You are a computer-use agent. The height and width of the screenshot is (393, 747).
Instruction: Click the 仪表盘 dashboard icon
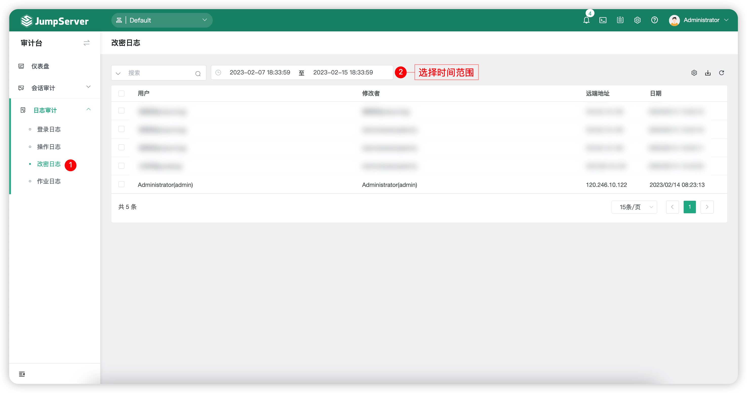(21, 66)
